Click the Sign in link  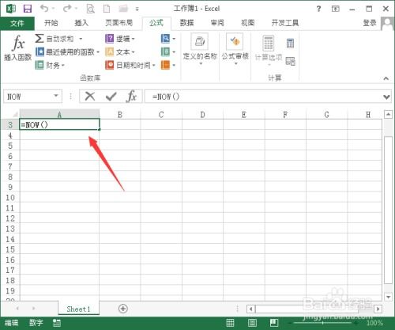tap(370, 23)
